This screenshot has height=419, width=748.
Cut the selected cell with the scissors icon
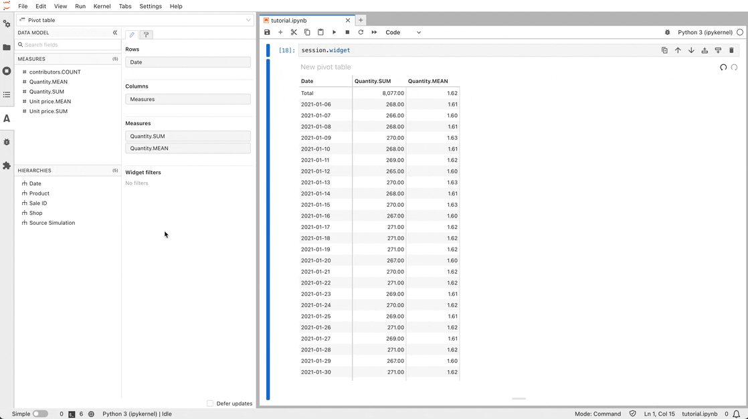294,32
